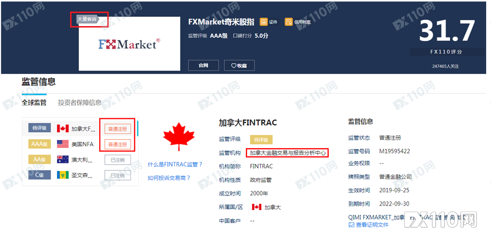This screenshot has width=491, height=239.
Task: Click the Saint Vincent flag icon
Action: click(63, 175)
